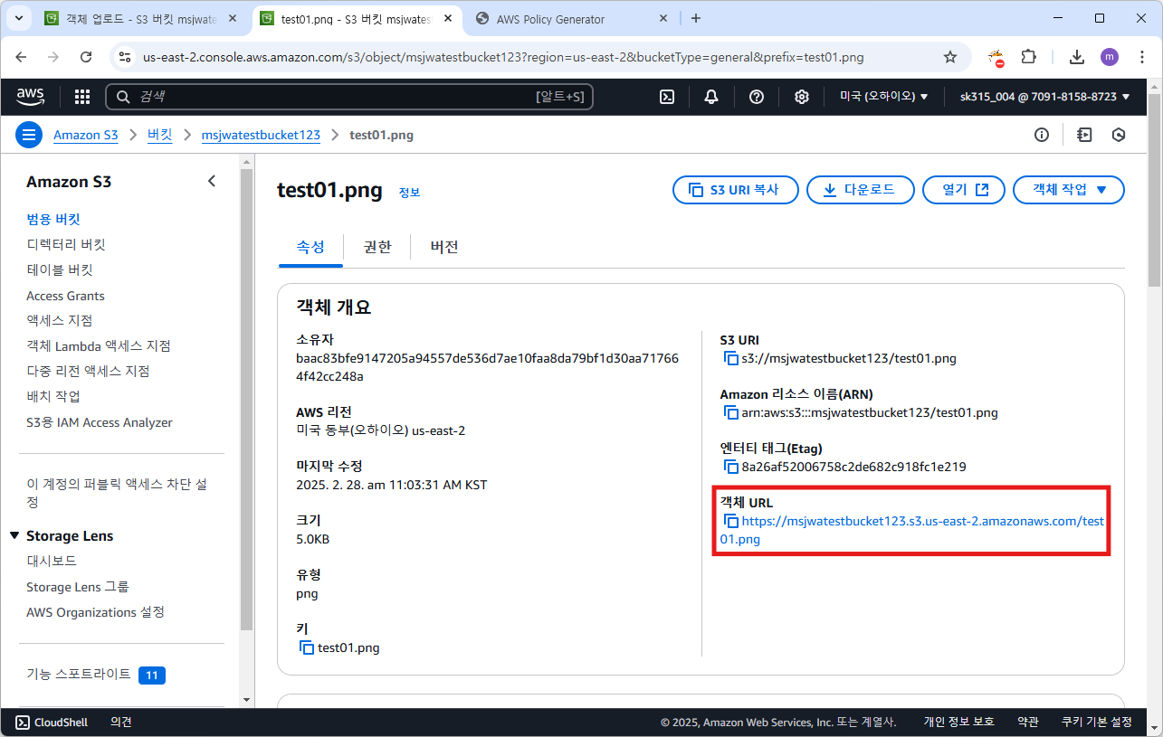Switch to the 속성 tab

[310, 247]
